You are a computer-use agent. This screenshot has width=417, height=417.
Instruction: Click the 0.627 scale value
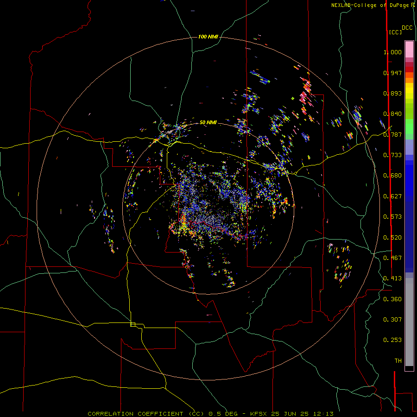point(392,196)
